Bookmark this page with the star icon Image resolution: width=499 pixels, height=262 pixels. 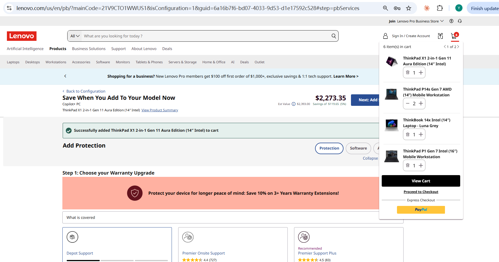[408, 8]
